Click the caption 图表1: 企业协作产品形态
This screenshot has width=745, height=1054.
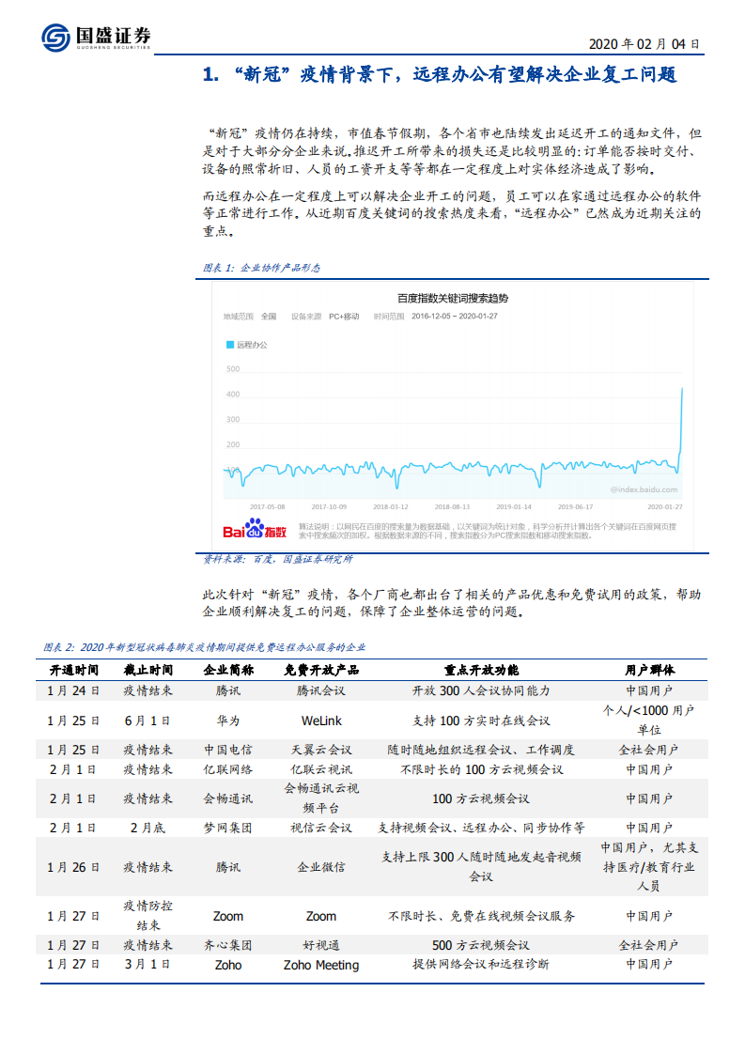tap(261, 268)
